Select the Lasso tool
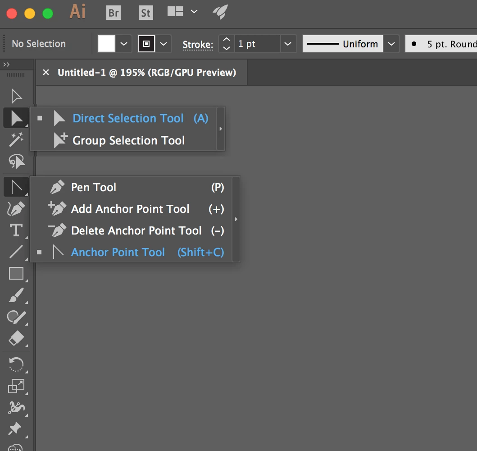Viewport: 477px width, 451px height. click(x=16, y=161)
